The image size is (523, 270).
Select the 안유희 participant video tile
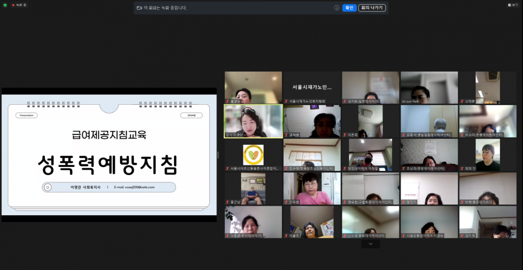pyautogui.click(x=312, y=188)
